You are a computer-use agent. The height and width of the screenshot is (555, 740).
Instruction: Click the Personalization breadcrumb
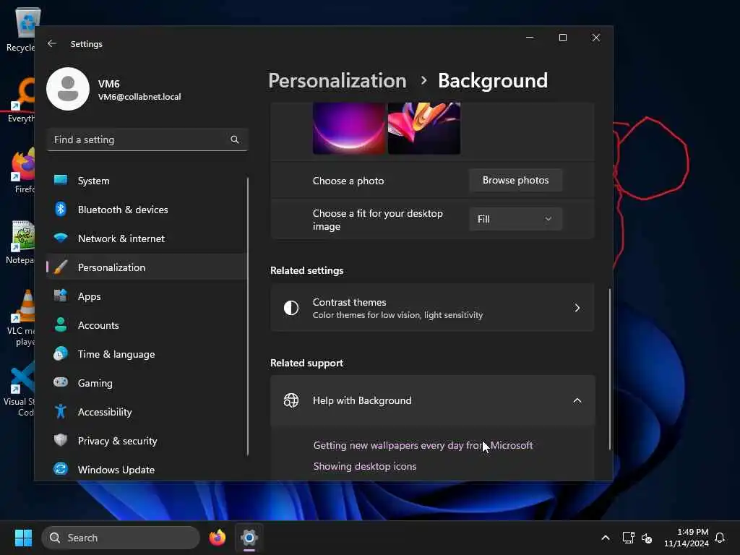point(337,81)
